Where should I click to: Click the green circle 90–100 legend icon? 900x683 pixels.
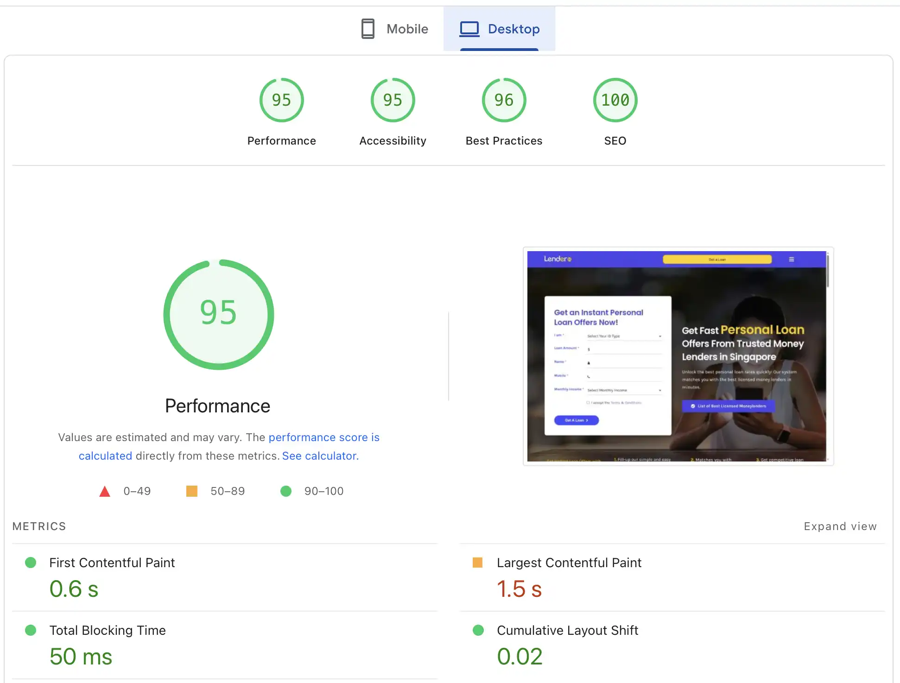tap(286, 491)
